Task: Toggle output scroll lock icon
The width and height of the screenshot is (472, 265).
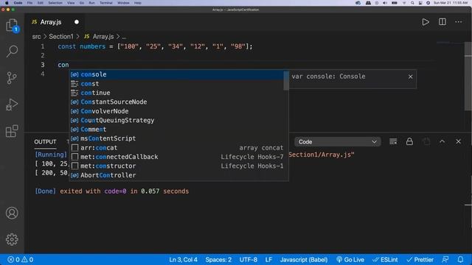Action: pyautogui.click(x=409, y=141)
